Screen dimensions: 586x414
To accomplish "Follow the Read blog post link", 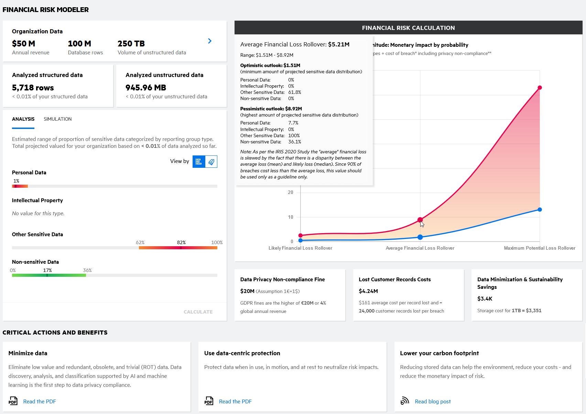I will pos(433,402).
